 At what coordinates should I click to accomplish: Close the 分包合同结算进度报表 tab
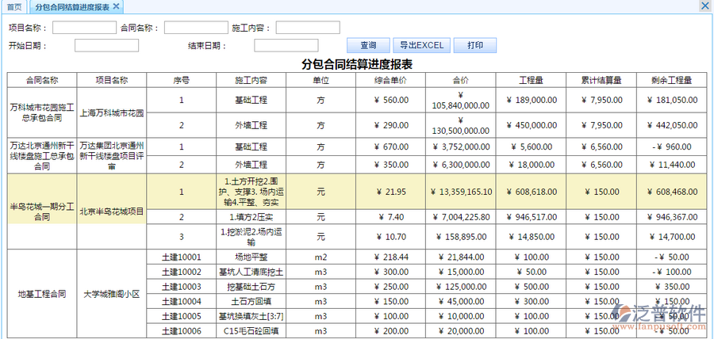click(116, 6)
